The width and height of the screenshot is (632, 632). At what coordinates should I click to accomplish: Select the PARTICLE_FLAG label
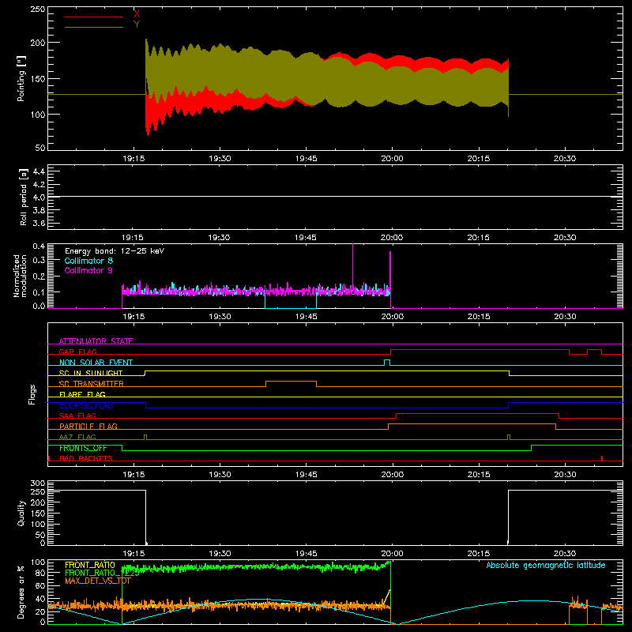(88, 426)
